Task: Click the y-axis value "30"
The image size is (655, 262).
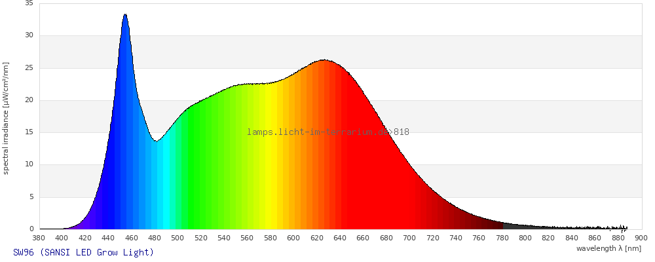Action: point(29,35)
